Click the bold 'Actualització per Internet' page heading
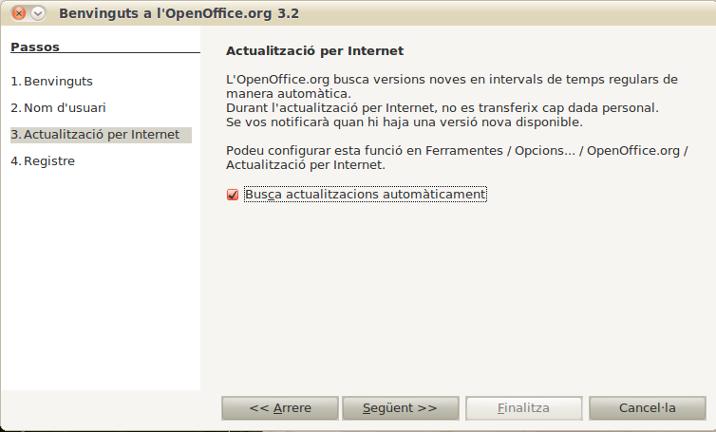 pyautogui.click(x=314, y=50)
